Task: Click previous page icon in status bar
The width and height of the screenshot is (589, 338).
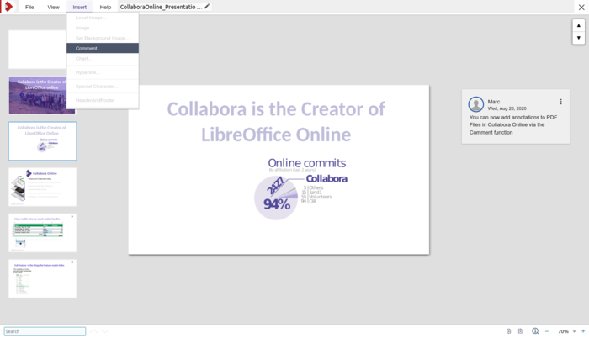Action: click(508, 331)
